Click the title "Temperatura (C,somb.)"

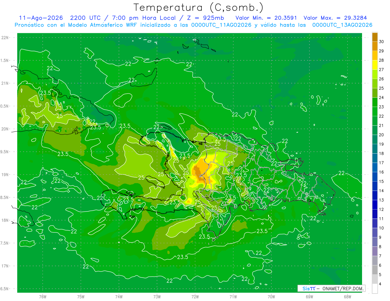click(198, 7)
